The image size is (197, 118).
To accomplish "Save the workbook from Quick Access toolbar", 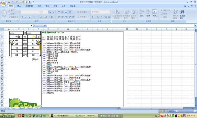I will coord(9,2).
